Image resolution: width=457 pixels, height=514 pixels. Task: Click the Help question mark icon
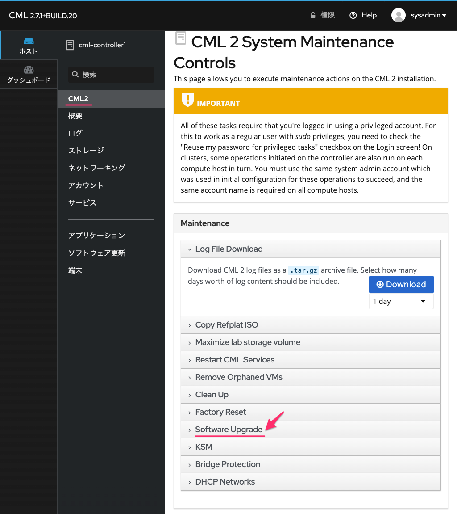[x=353, y=15]
